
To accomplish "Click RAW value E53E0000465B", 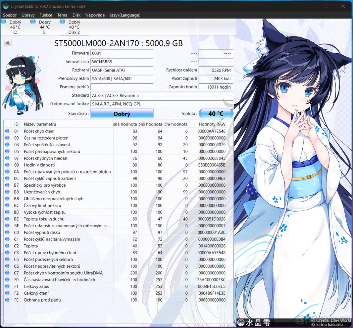I will pos(212,165).
